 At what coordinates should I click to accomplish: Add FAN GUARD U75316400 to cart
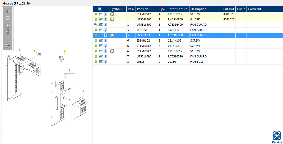pyautogui.click(x=101, y=25)
